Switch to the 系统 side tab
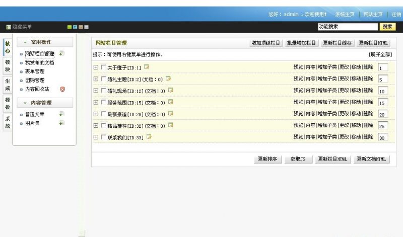The width and height of the screenshot is (403, 237). tap(8, 122)
